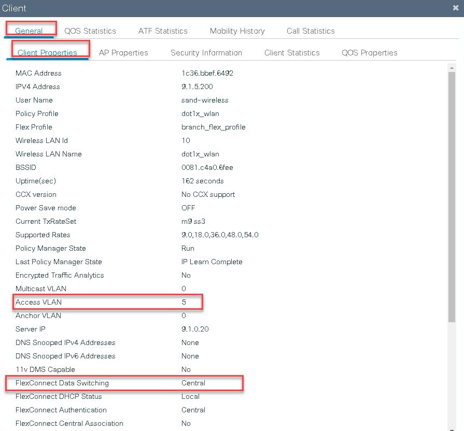Click the Flex Profile value branch_flex_profile
The height and width of the screenshot is (431, 464).
214,127
